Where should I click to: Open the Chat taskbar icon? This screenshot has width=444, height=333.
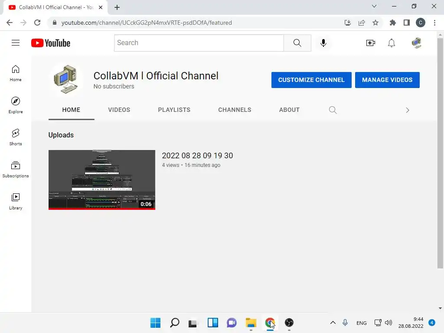tap(232, 323)
